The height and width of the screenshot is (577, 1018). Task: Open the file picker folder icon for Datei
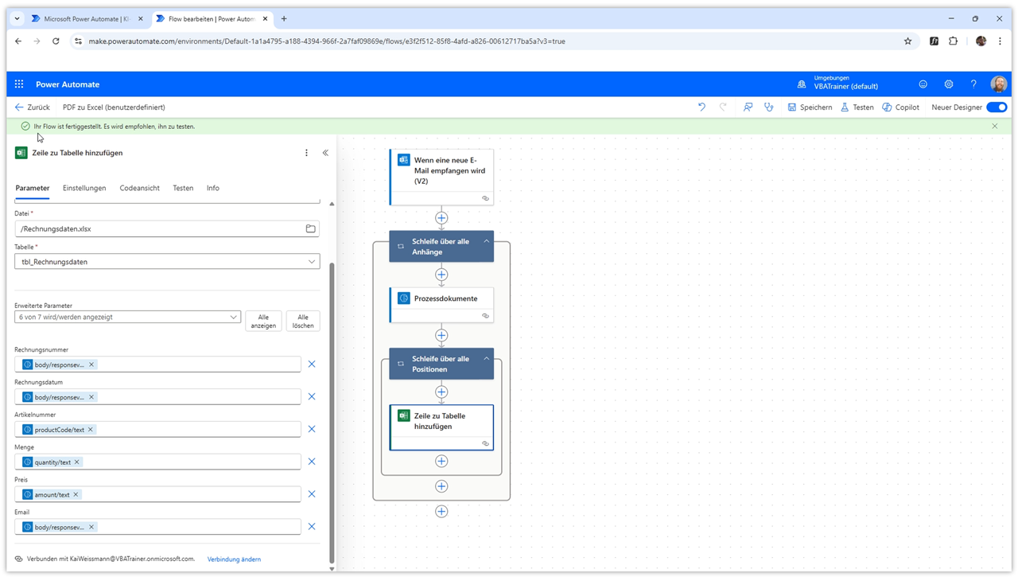click(311, 228)
